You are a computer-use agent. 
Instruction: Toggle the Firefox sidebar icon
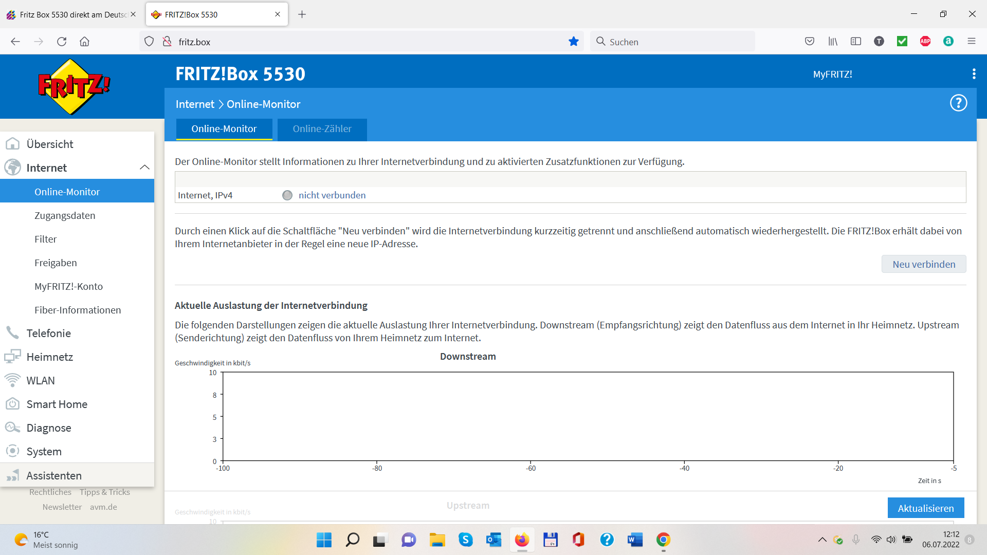[x=856, y=42]
